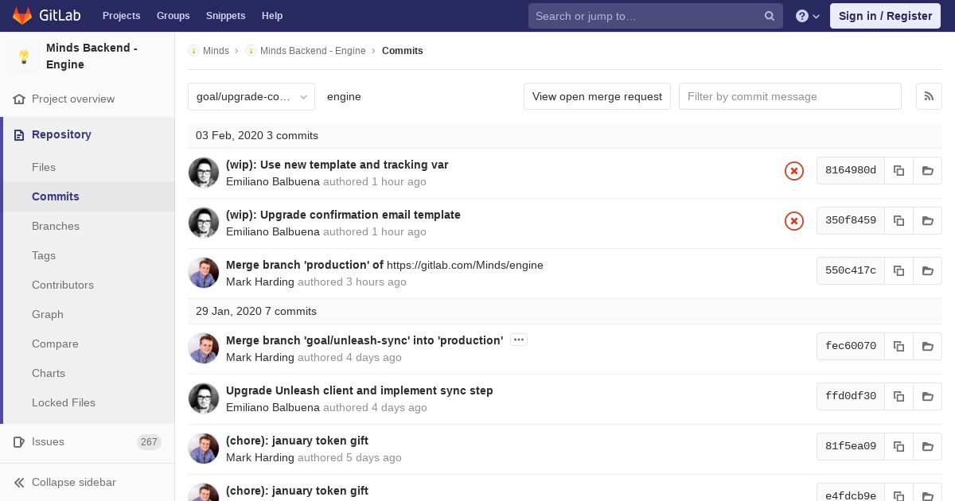The image size is (955, 501).
Task: Copy commit SHA fec60070 to clipboard
Action: coord(898,346)
